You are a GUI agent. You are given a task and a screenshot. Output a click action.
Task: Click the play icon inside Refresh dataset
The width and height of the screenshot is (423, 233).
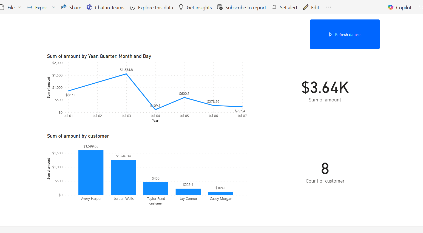pos(330,34)
